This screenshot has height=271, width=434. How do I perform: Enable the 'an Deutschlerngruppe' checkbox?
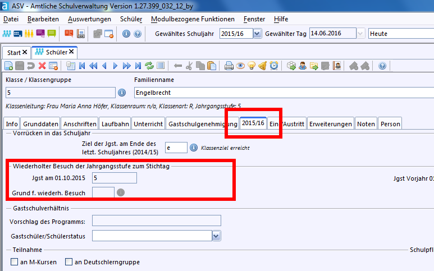coord(68,261)
